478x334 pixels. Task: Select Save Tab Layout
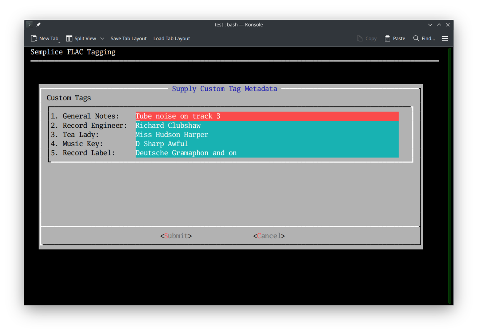[129, 38]
